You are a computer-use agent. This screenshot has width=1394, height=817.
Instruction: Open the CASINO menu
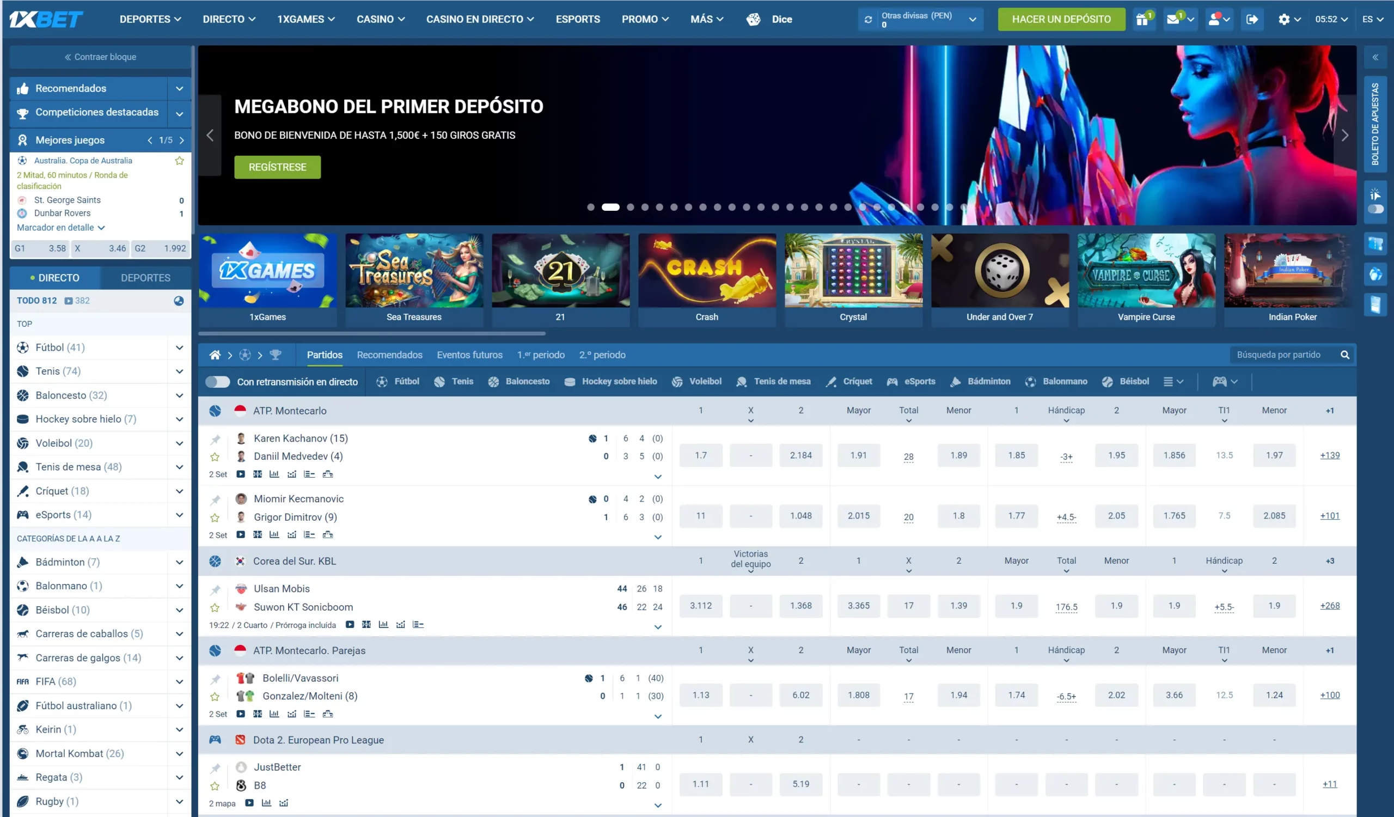[381, 20]
